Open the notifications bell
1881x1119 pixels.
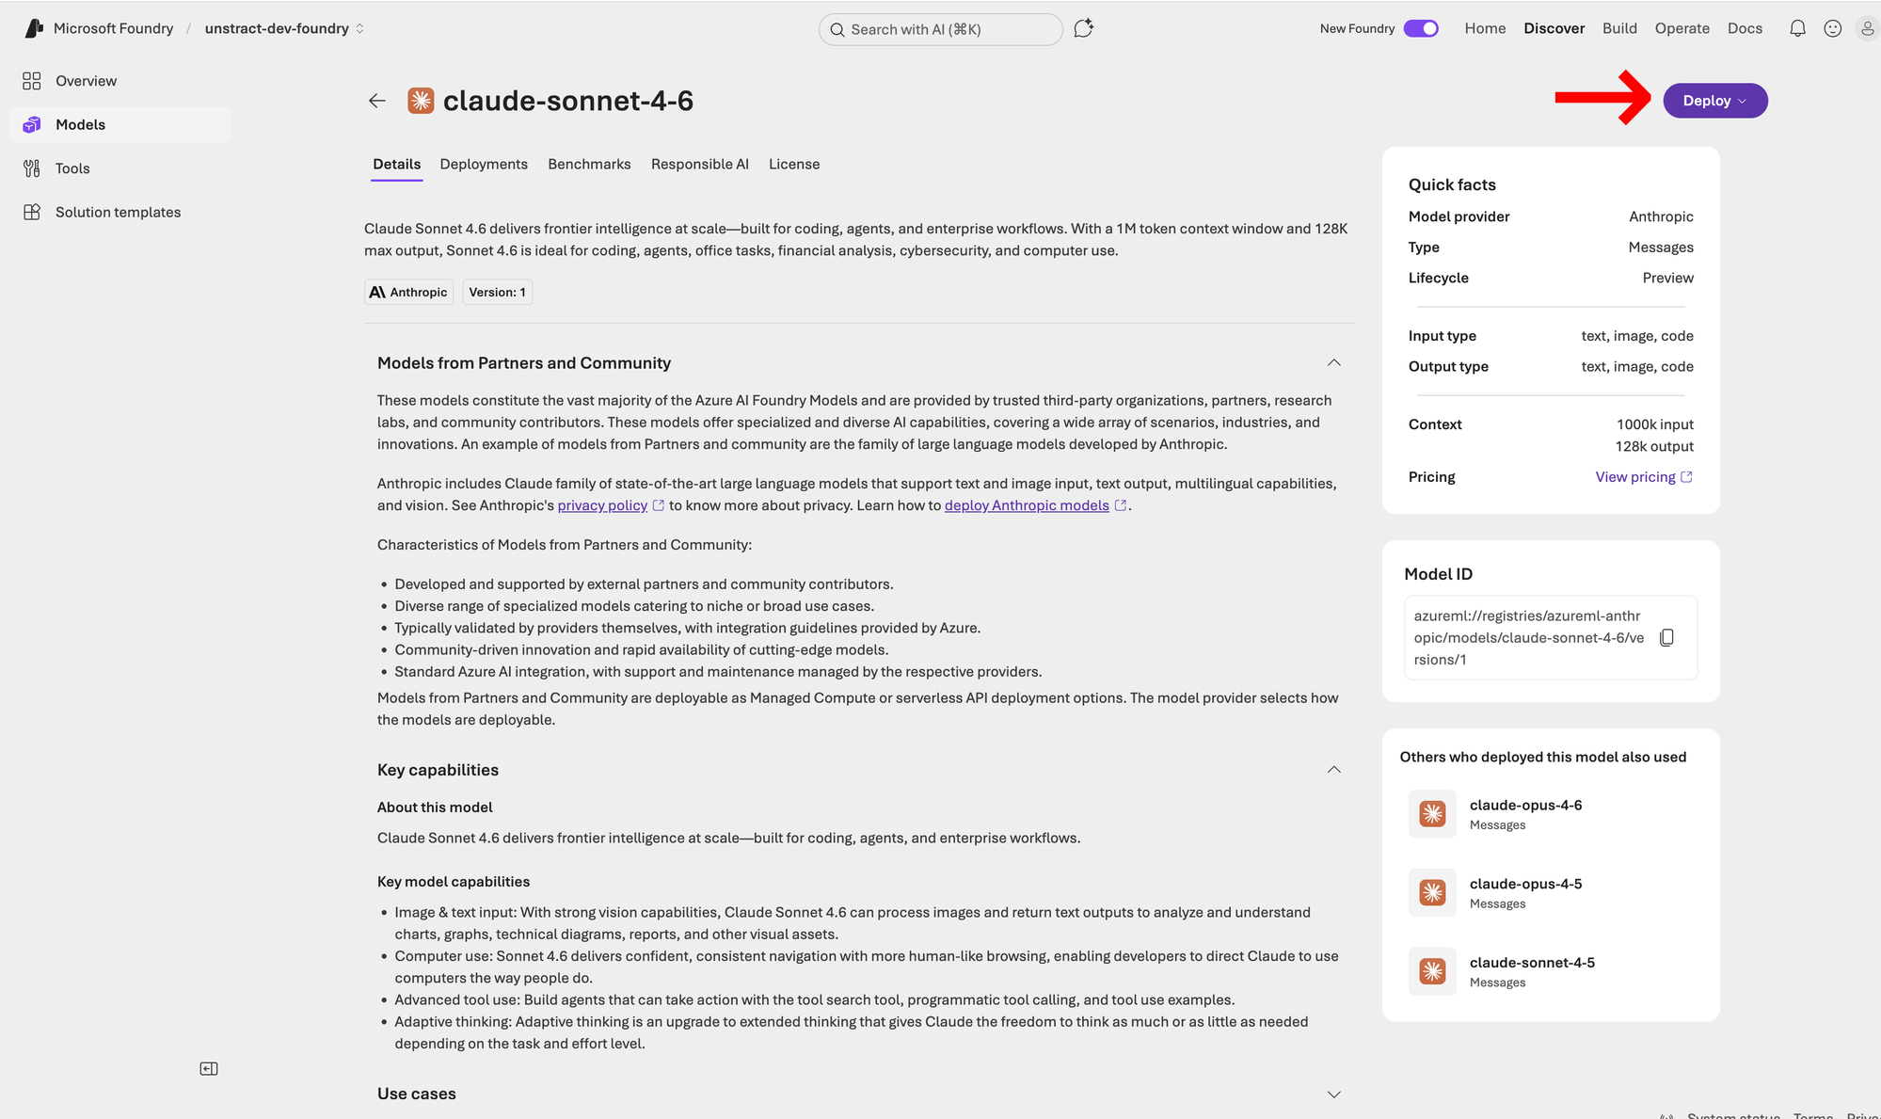(1797, 28)
